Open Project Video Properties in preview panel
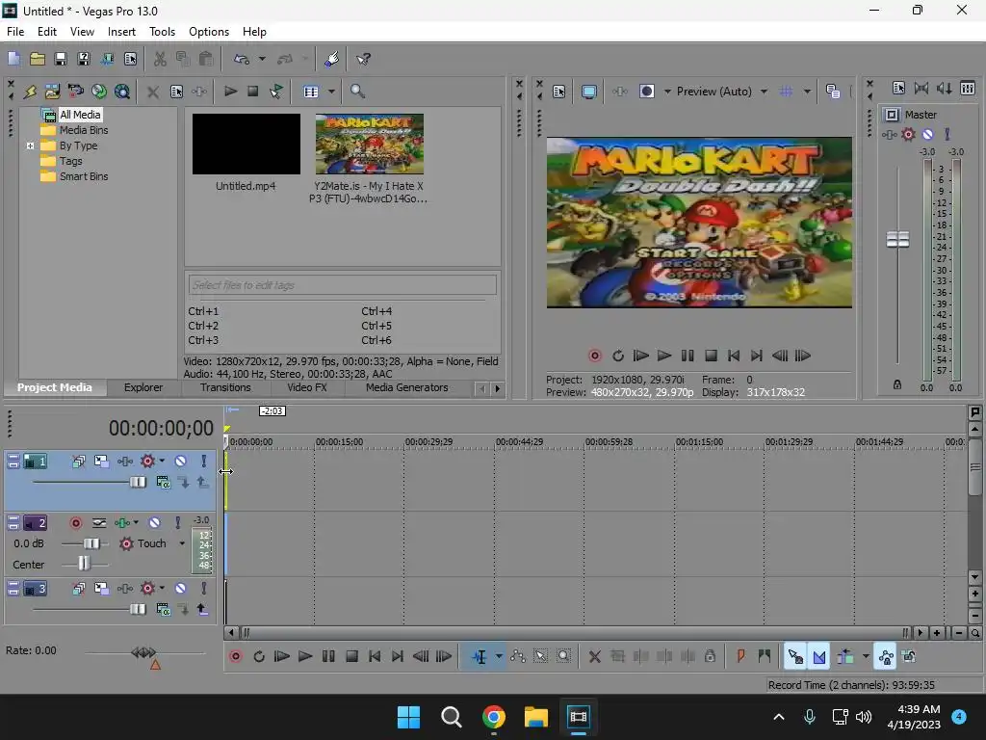 559,92
